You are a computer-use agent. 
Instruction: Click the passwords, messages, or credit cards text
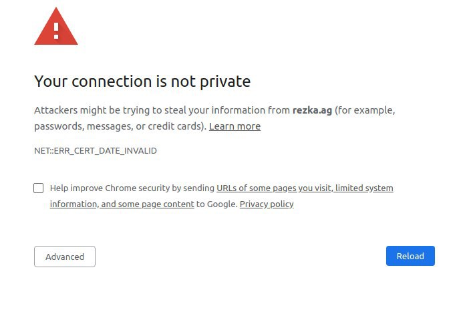120,126
